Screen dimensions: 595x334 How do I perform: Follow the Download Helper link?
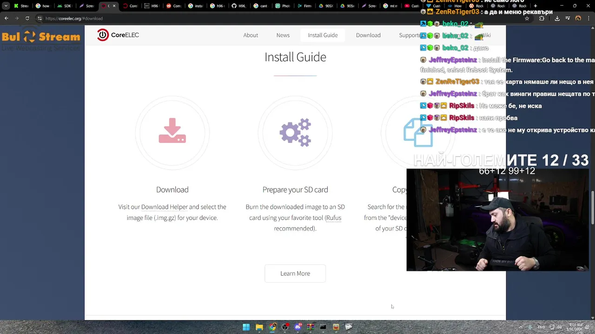(x=165, y=207)
